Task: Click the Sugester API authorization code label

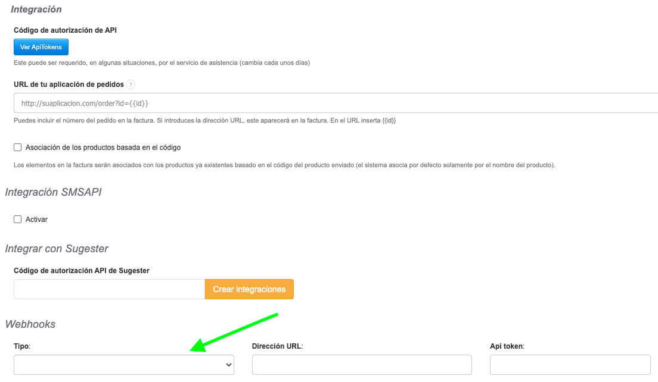Action: 81,270
